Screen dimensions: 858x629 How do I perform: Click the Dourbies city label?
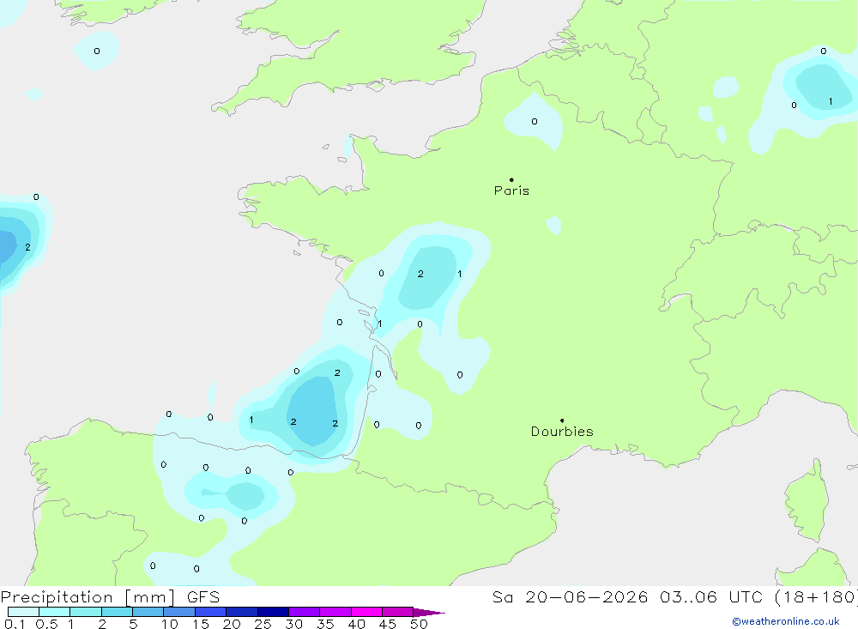(x=562, y=432)
